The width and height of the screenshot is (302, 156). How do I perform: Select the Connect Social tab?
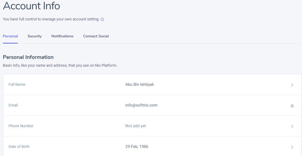pos(96,36)
